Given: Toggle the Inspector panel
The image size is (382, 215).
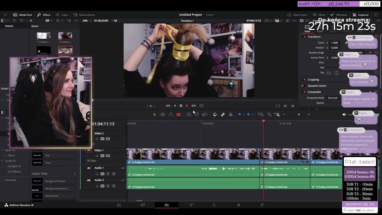Looking at the screenshot, I should (x=361, y=15).
